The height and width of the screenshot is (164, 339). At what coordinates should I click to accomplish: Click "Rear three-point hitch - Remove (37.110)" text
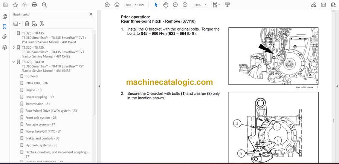point(158,21)
